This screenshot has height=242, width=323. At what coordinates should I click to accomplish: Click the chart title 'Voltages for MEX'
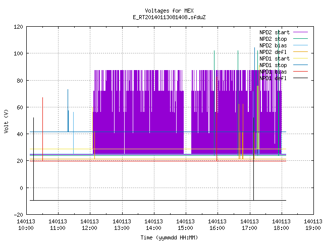[169, 11]
